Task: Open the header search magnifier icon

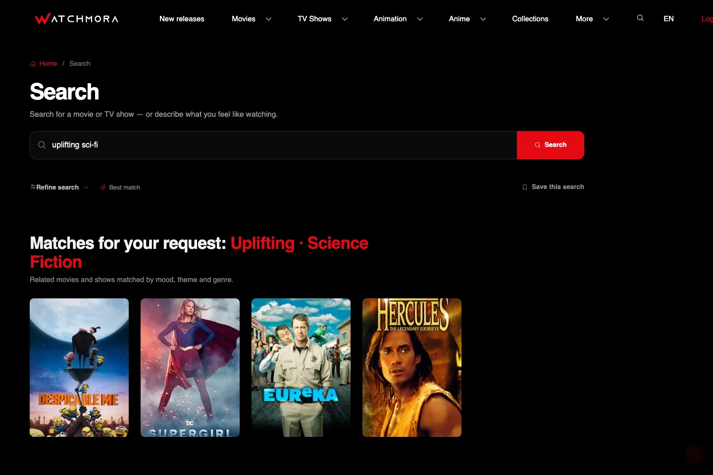Action: point(640,18)
